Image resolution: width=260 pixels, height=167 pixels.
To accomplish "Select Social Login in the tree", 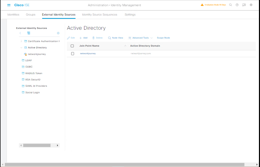I will pyautogui.click(x=33, y=92).
